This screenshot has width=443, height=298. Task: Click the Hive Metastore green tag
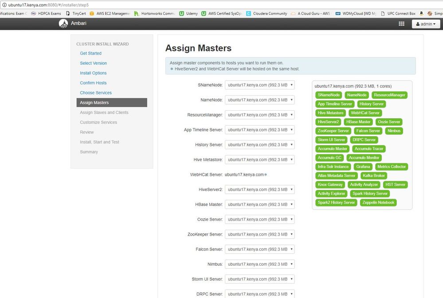pos(330,113)
